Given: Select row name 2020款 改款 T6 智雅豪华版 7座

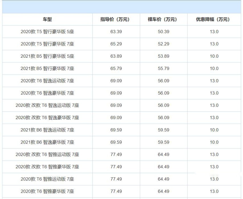Looking at the screenshot, I should (47, 167).
